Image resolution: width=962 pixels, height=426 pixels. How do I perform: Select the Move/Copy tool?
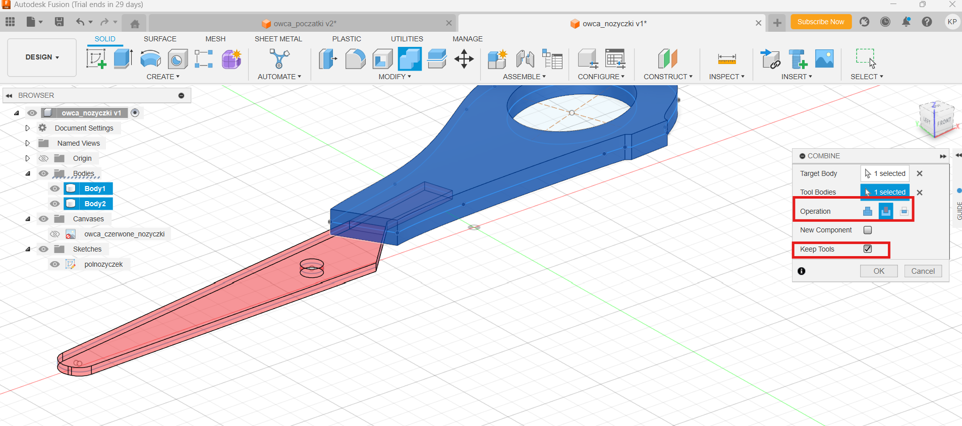[464, 59]
